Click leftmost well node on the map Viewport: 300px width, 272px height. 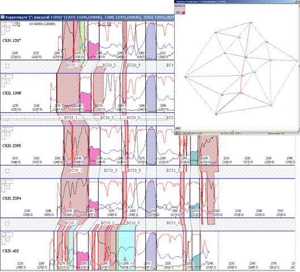pyautogui.click(x=185, y=77)
